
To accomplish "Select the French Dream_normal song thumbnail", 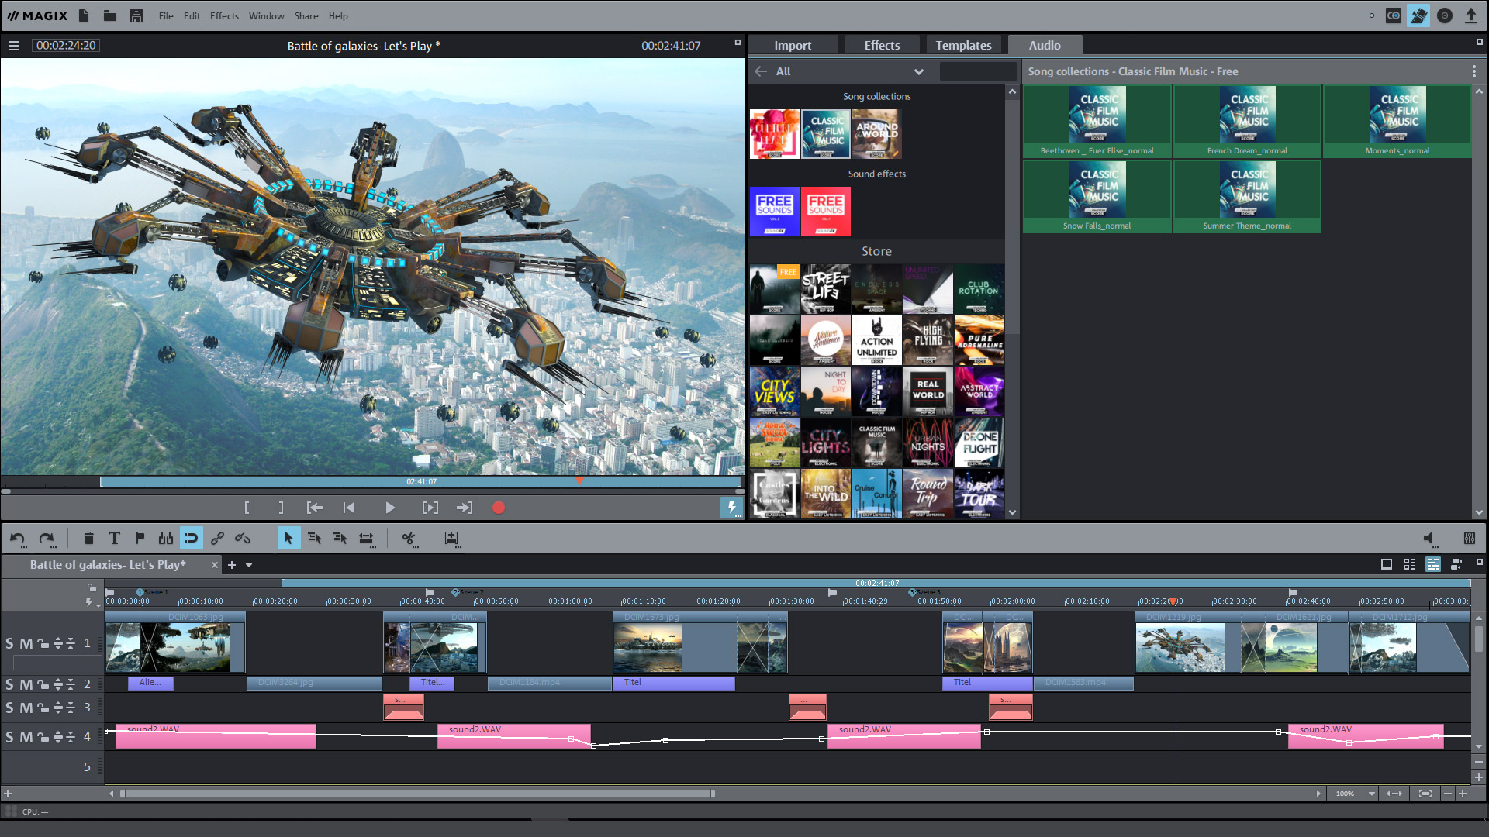I will 1247,116.
